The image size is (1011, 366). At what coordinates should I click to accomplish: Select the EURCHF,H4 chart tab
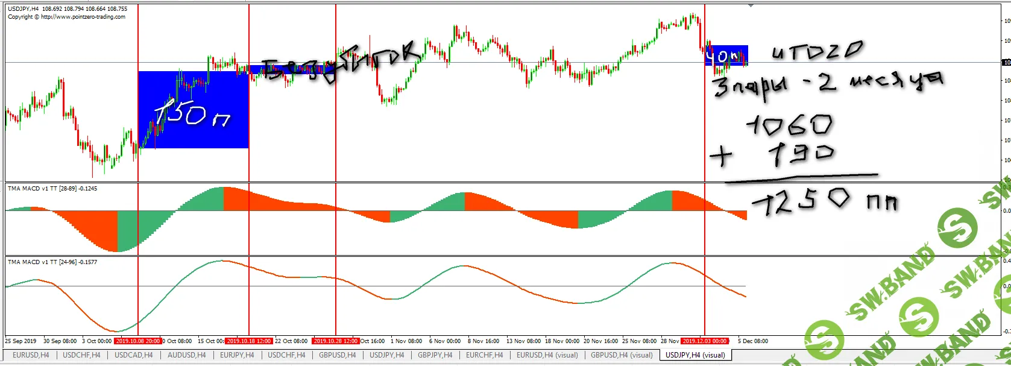[x=484, y=355]
